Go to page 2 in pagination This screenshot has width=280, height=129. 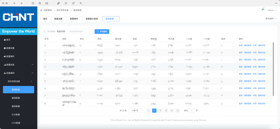(160, 110)
